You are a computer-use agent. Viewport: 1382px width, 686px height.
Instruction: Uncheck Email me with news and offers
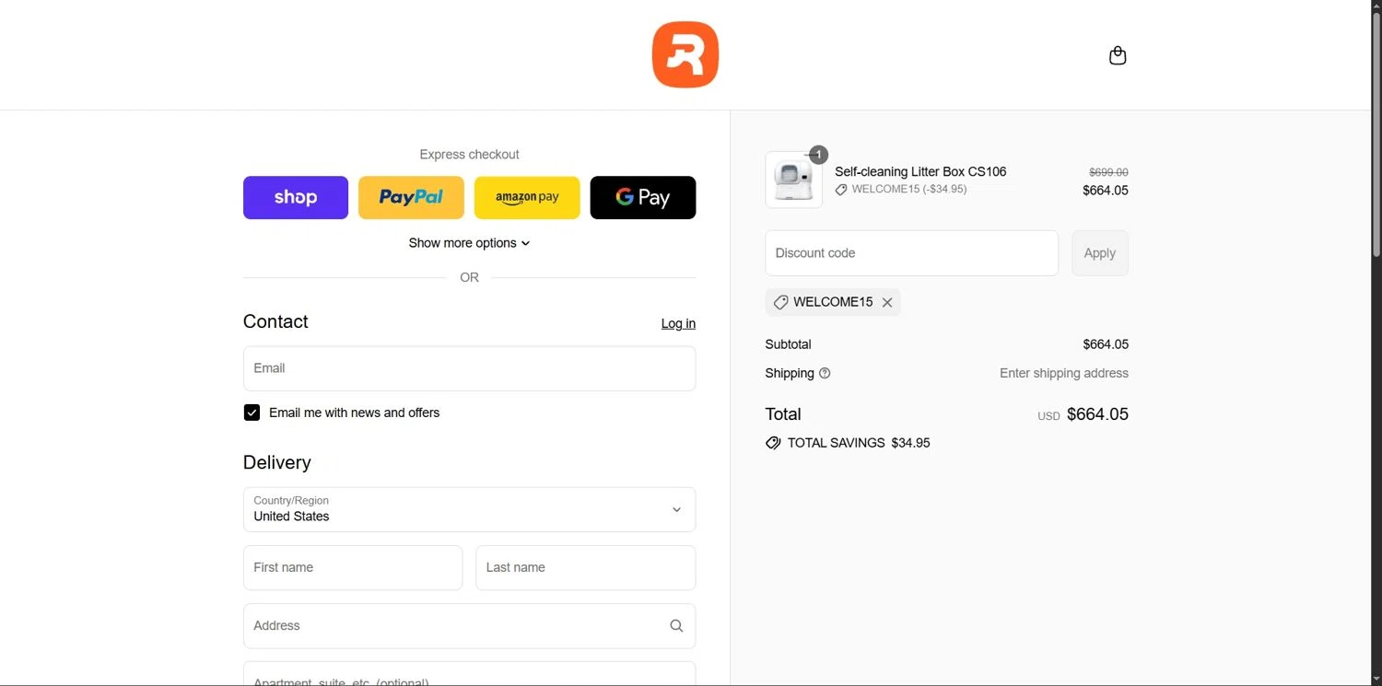click(252, 413)
